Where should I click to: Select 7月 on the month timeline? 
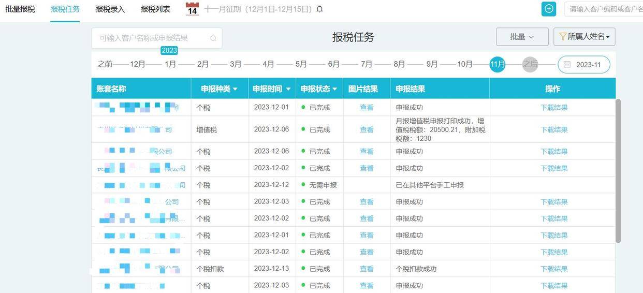coord(367,64)
